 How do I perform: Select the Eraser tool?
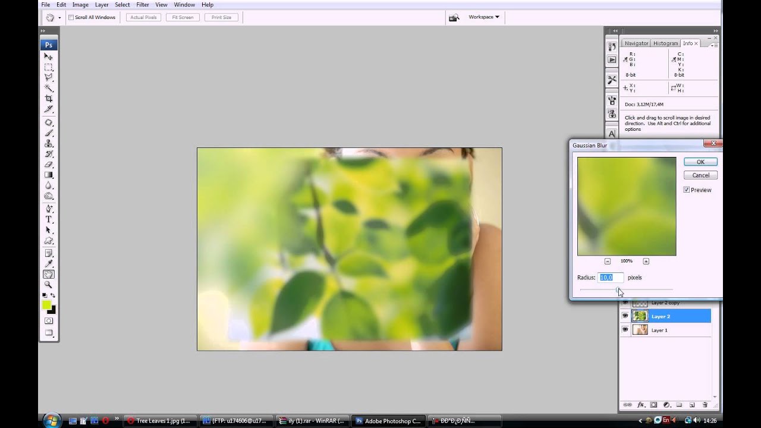49,165
